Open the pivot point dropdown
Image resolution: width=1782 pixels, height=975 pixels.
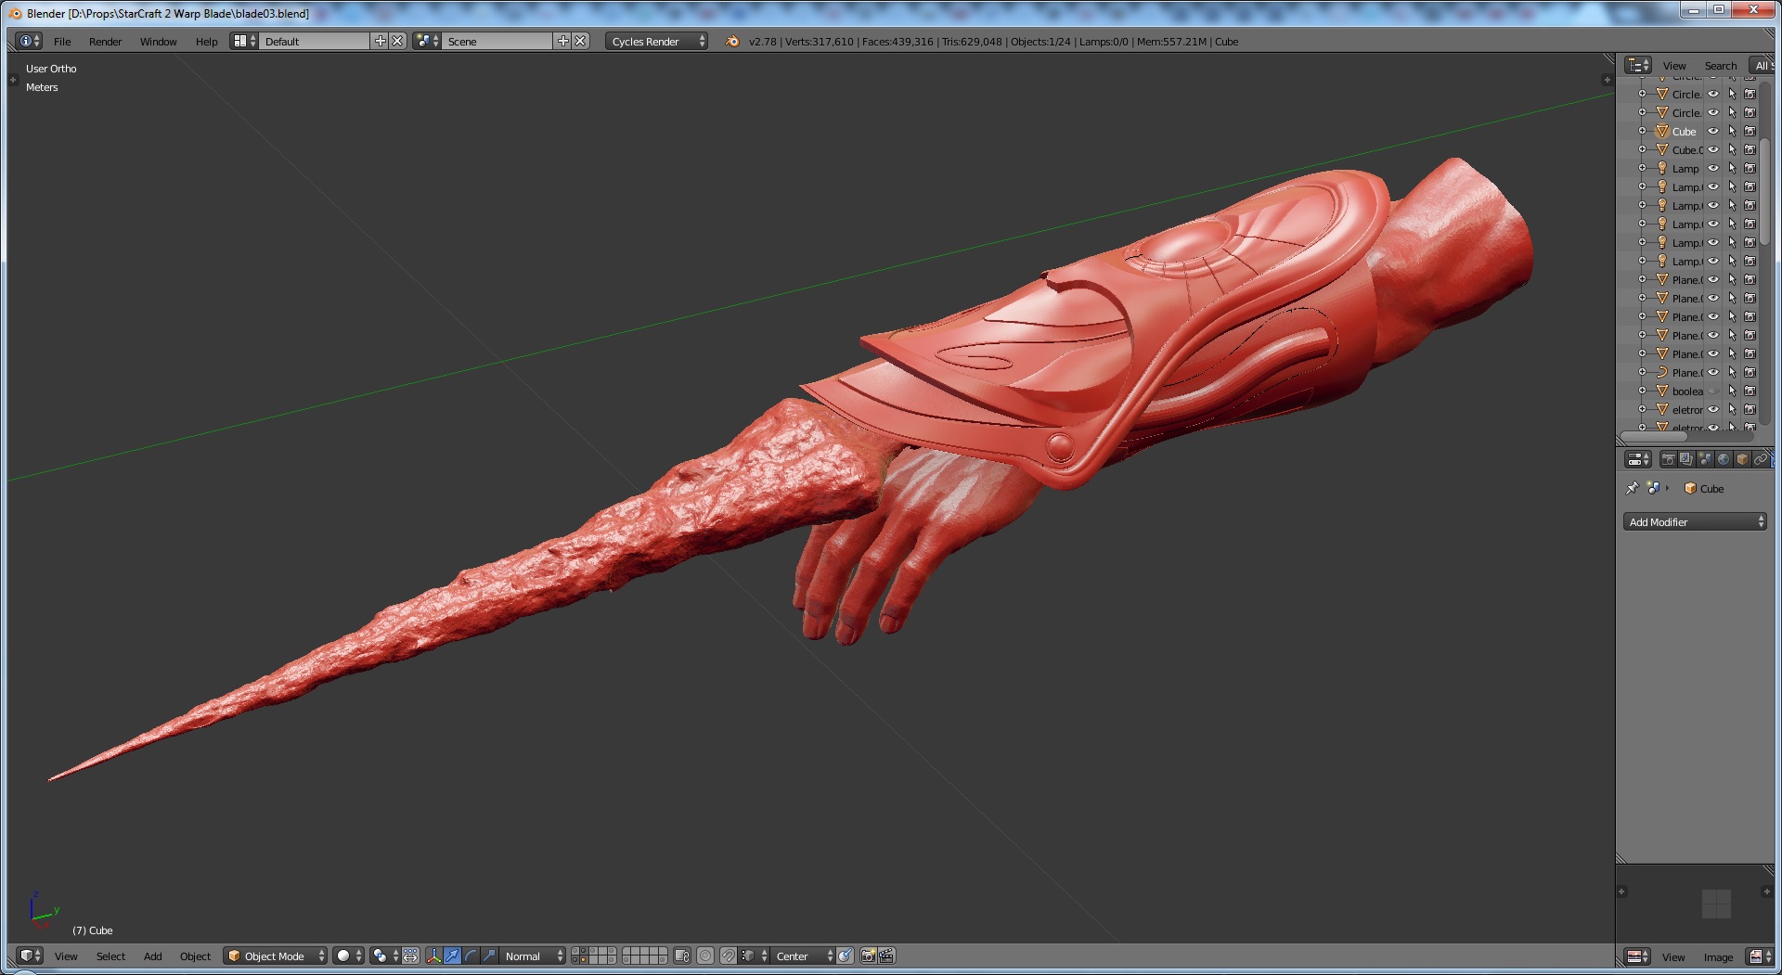click(x=385, y=956)
